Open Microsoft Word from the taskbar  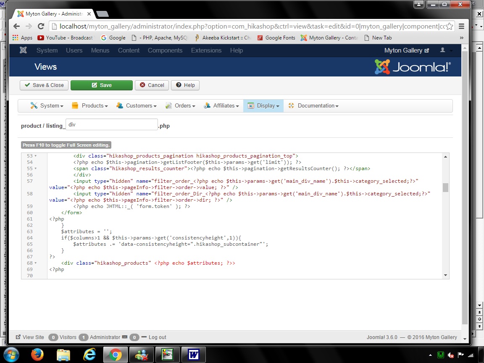(x=194, y=355)
